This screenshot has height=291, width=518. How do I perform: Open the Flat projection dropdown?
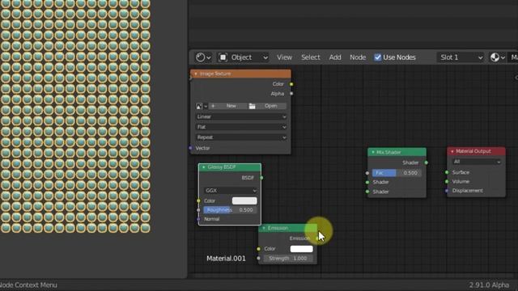pyautogui.click(x=241, y=127)
